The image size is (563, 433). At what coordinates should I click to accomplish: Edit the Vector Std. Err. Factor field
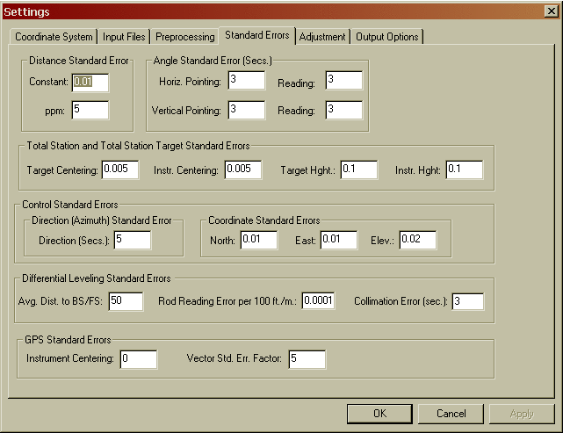[307, 359]
